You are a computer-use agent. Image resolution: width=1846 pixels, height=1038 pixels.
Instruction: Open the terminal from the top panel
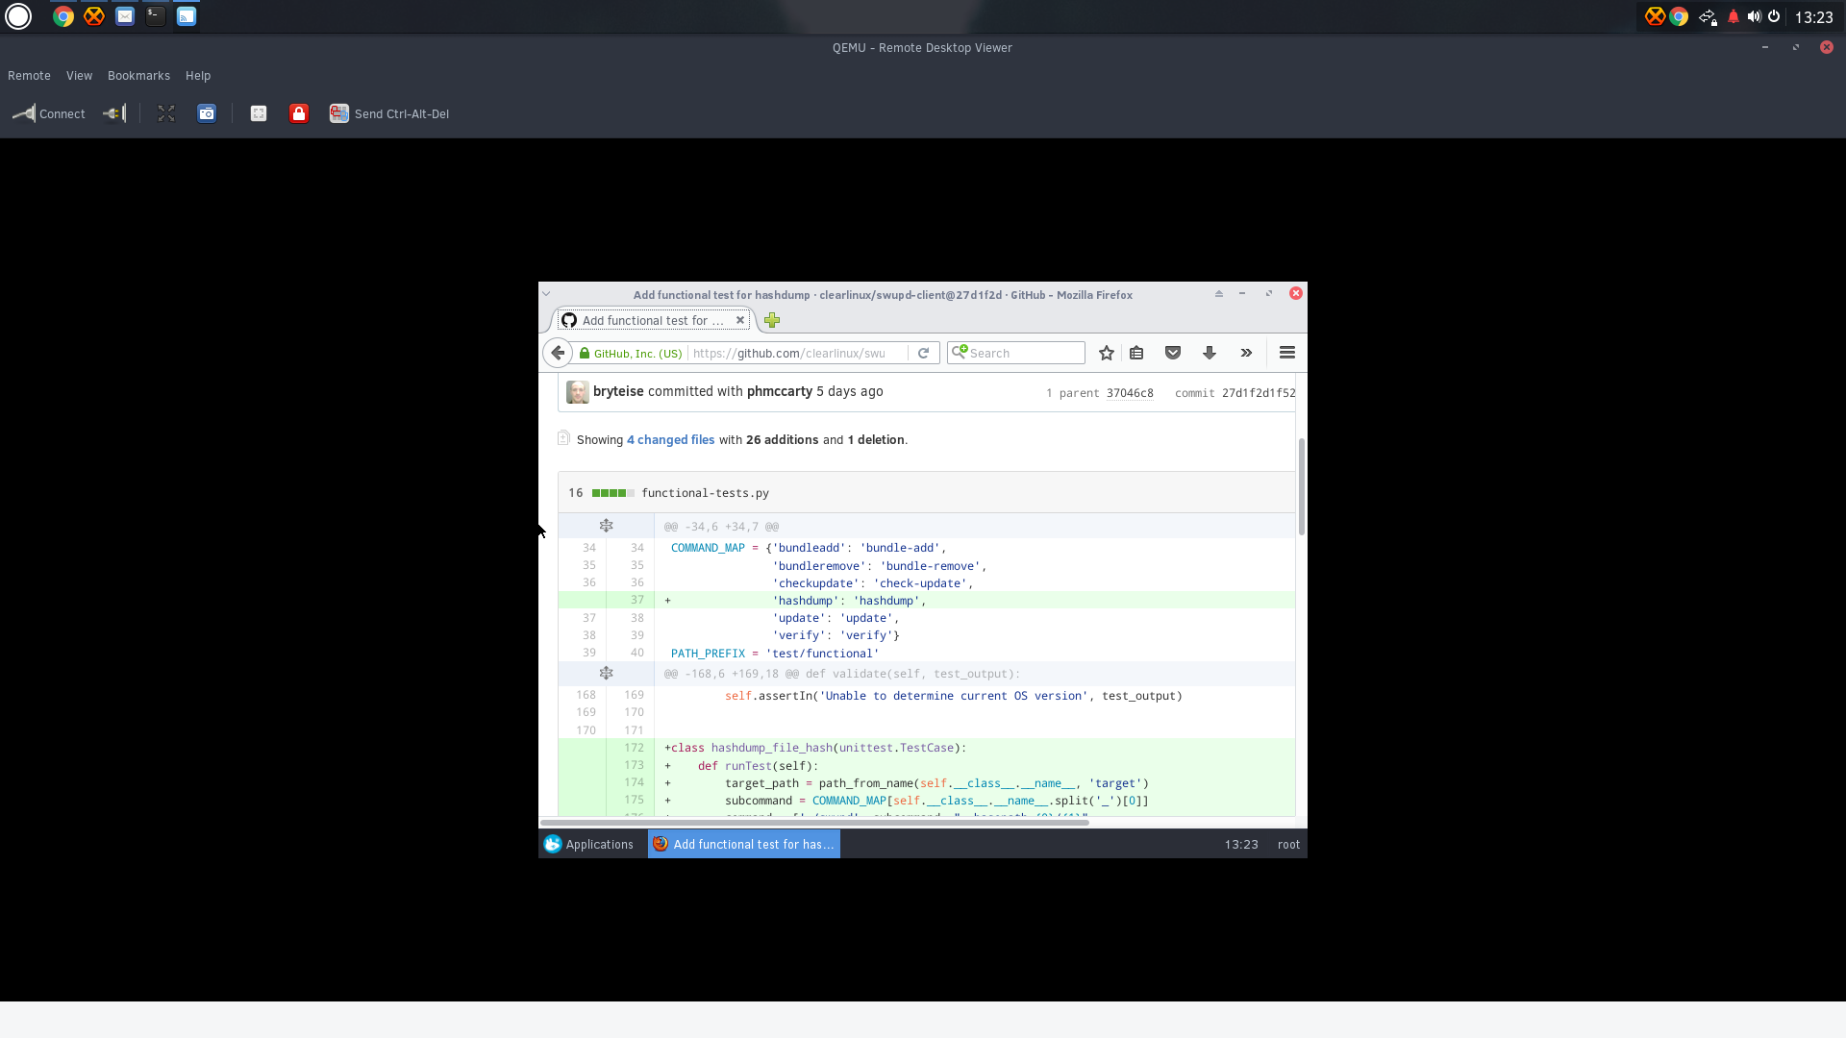coord(156,16)
